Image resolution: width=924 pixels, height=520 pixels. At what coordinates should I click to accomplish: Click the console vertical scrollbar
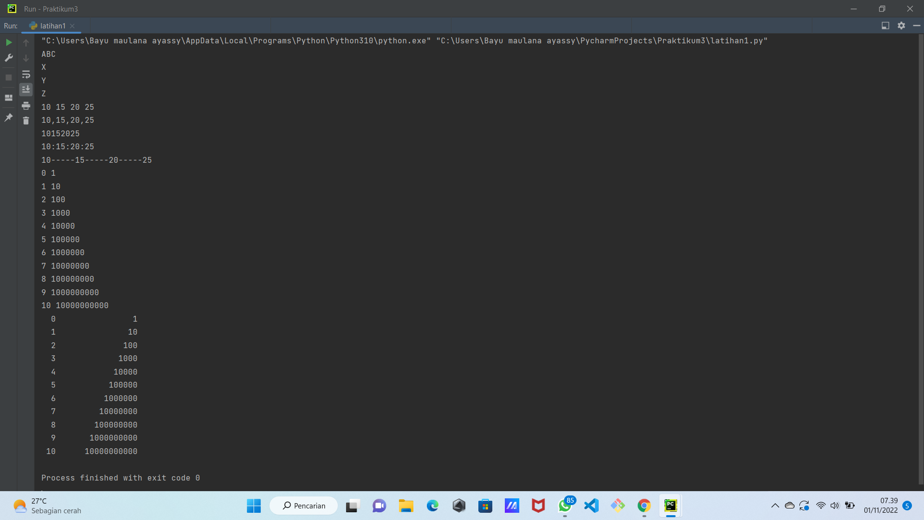pos(921,260)
